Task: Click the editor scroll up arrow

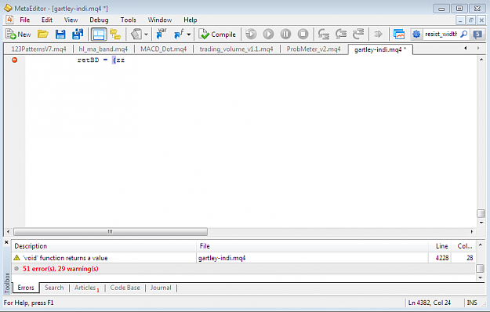Action: 481,60
